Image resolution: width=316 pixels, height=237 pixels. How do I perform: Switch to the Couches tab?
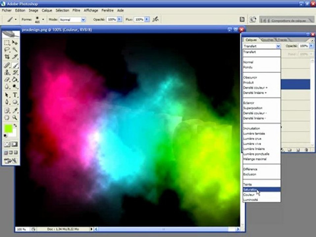tap(267, 40)
